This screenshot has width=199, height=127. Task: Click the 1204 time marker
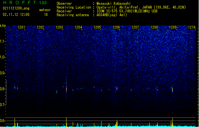pos(78,27)
